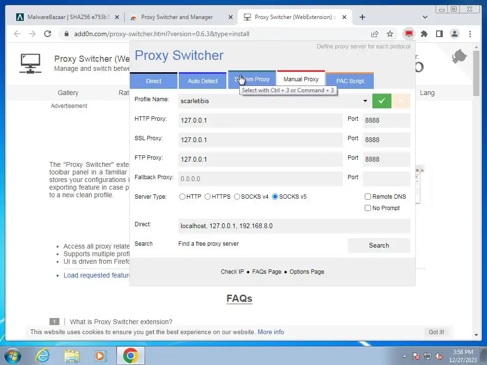Switch to the Direct proxy tab

[154, 81]
